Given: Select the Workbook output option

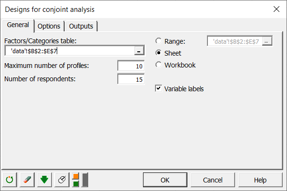Looking at the screenshot, I should click(x=159, y=65).
